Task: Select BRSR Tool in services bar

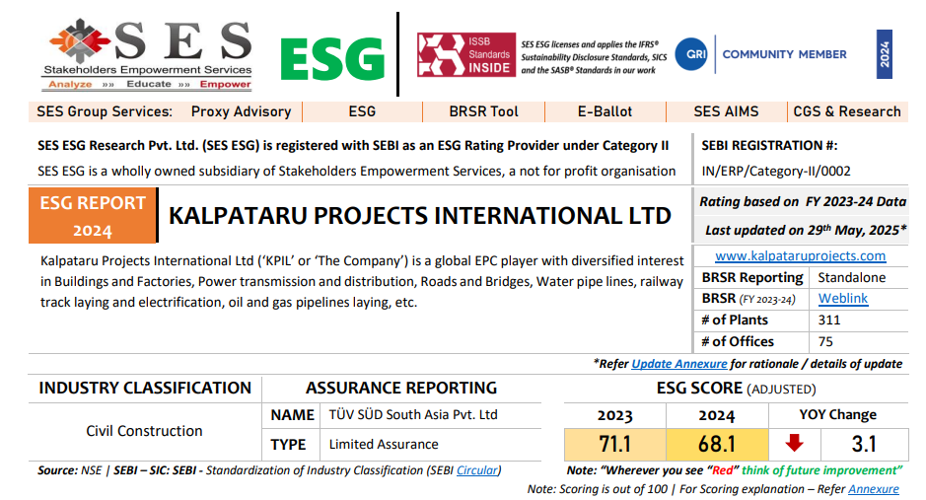Action: pyautogui.click(x=483, y=111)
